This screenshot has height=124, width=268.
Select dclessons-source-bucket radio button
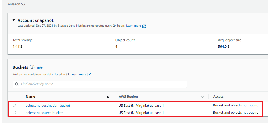click(14, 112)
